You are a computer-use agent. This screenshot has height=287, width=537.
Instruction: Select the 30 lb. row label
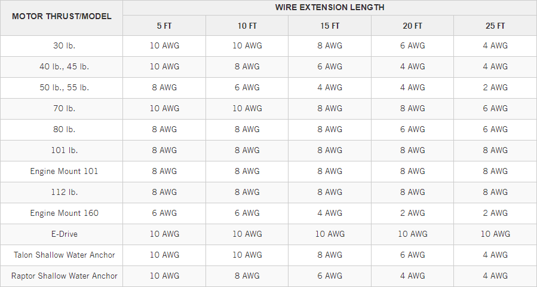(64, 46)
